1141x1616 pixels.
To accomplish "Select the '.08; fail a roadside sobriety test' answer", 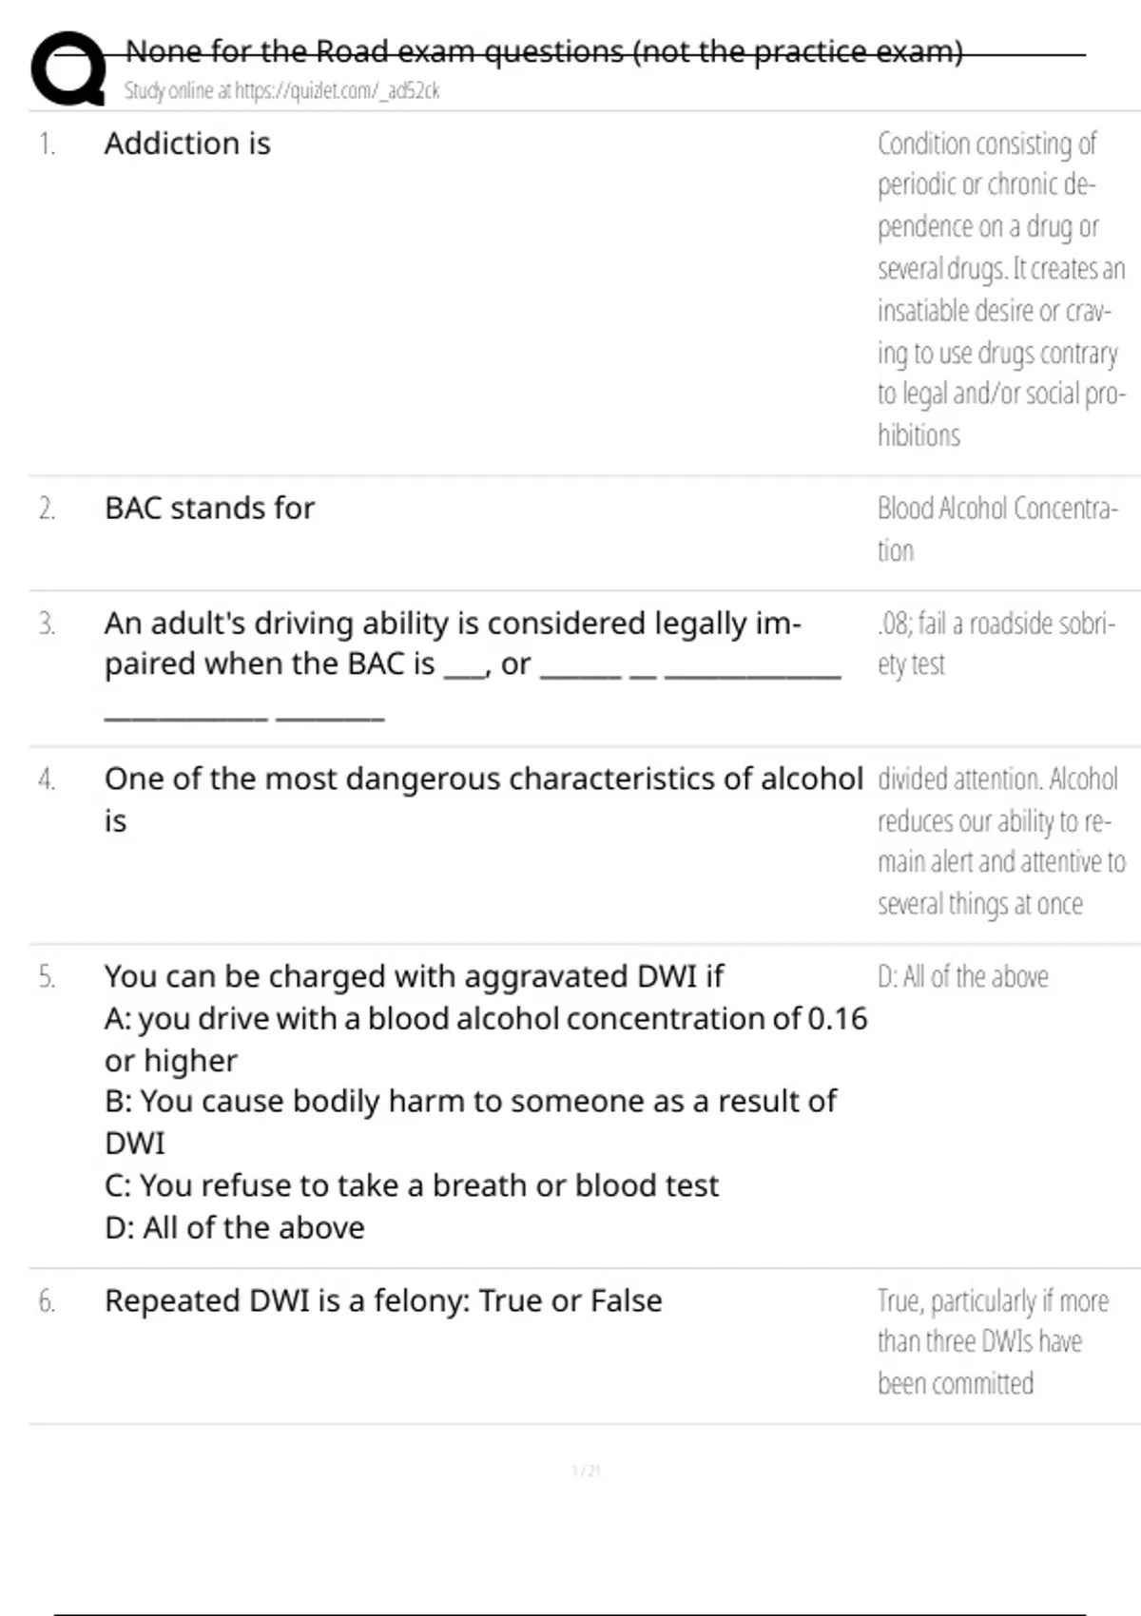I will pyautogui.click(x=996, y=644).
